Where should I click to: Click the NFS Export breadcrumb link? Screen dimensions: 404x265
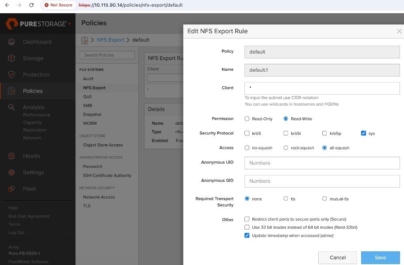[110, 40]
